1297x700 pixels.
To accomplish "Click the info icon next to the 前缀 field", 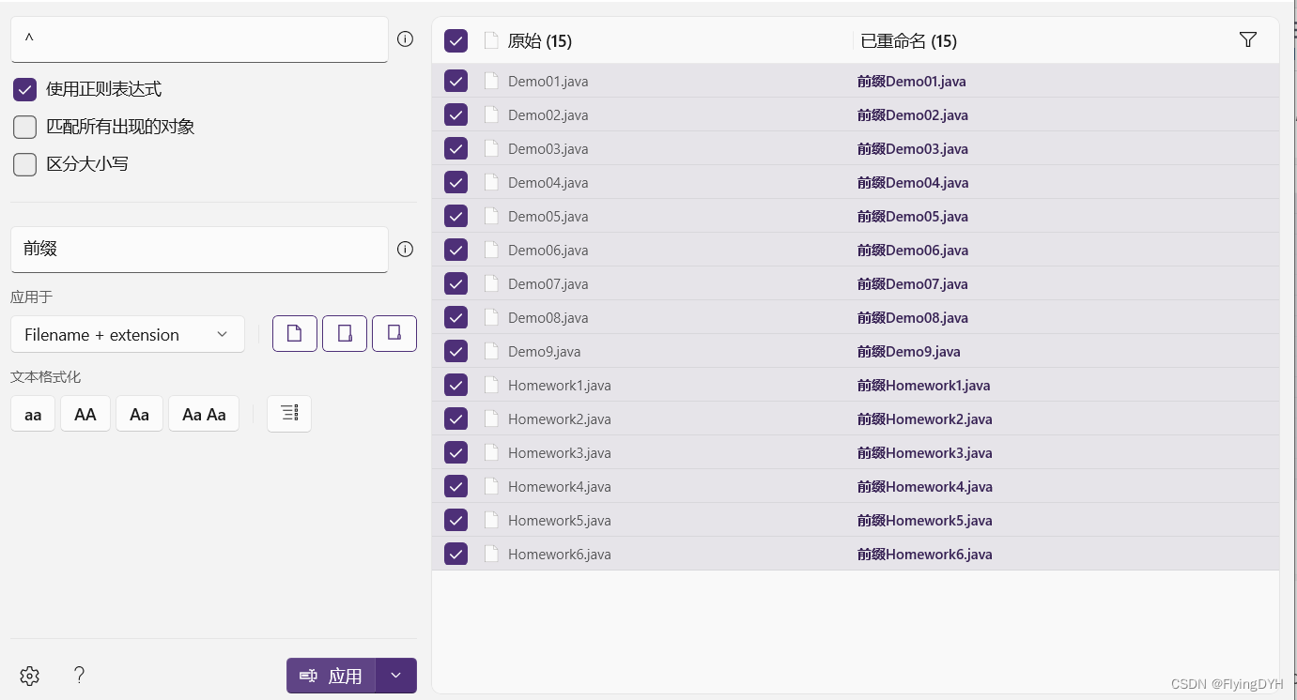I will [x=405, y=250].
